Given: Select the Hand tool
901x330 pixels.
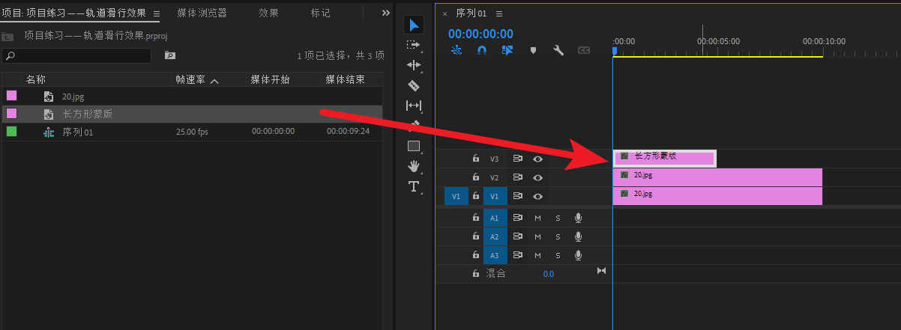Looking at the screenshot, I should [x=414, y=166].
